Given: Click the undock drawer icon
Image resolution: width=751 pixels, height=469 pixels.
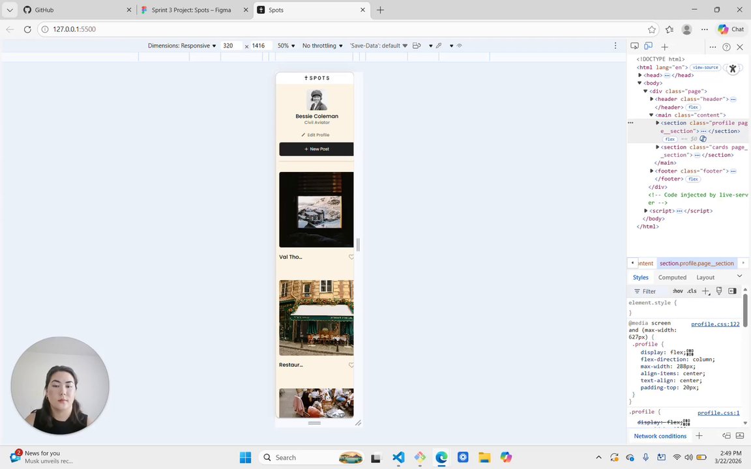Looking at the screenshot, I should point(727,436).
